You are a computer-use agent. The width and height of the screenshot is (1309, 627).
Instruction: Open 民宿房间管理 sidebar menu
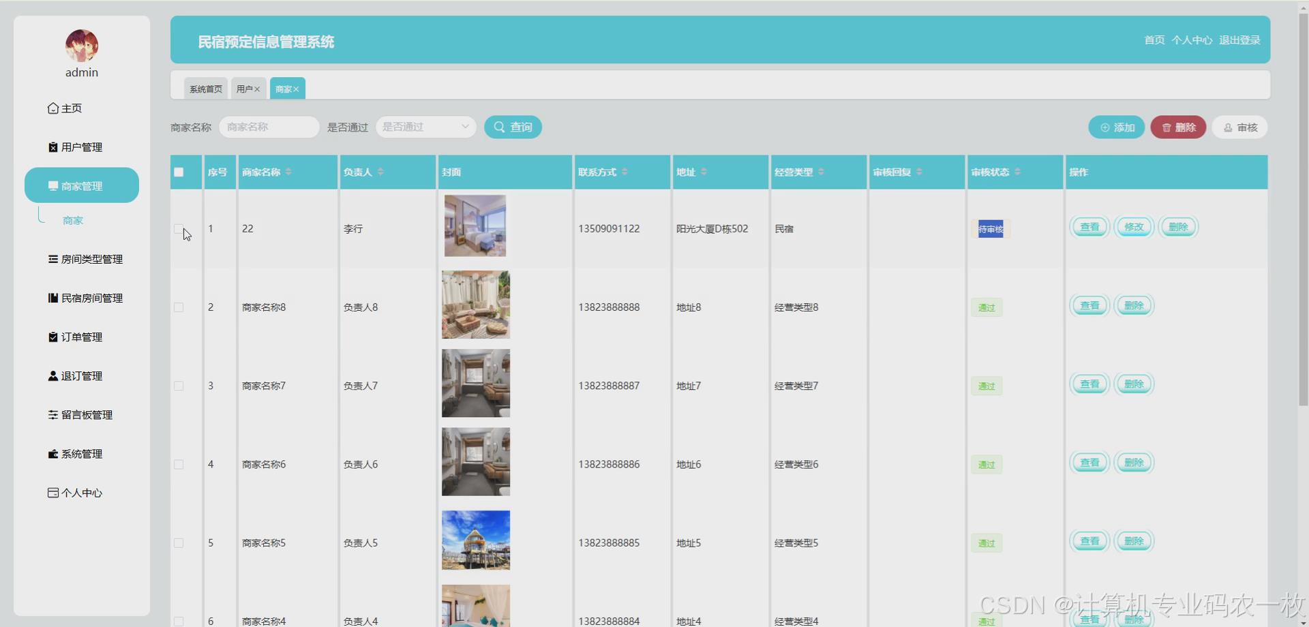coord(85,298)
